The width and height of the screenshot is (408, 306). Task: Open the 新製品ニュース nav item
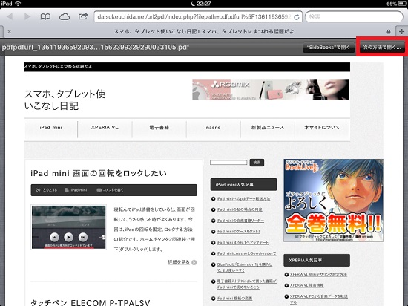268,128
